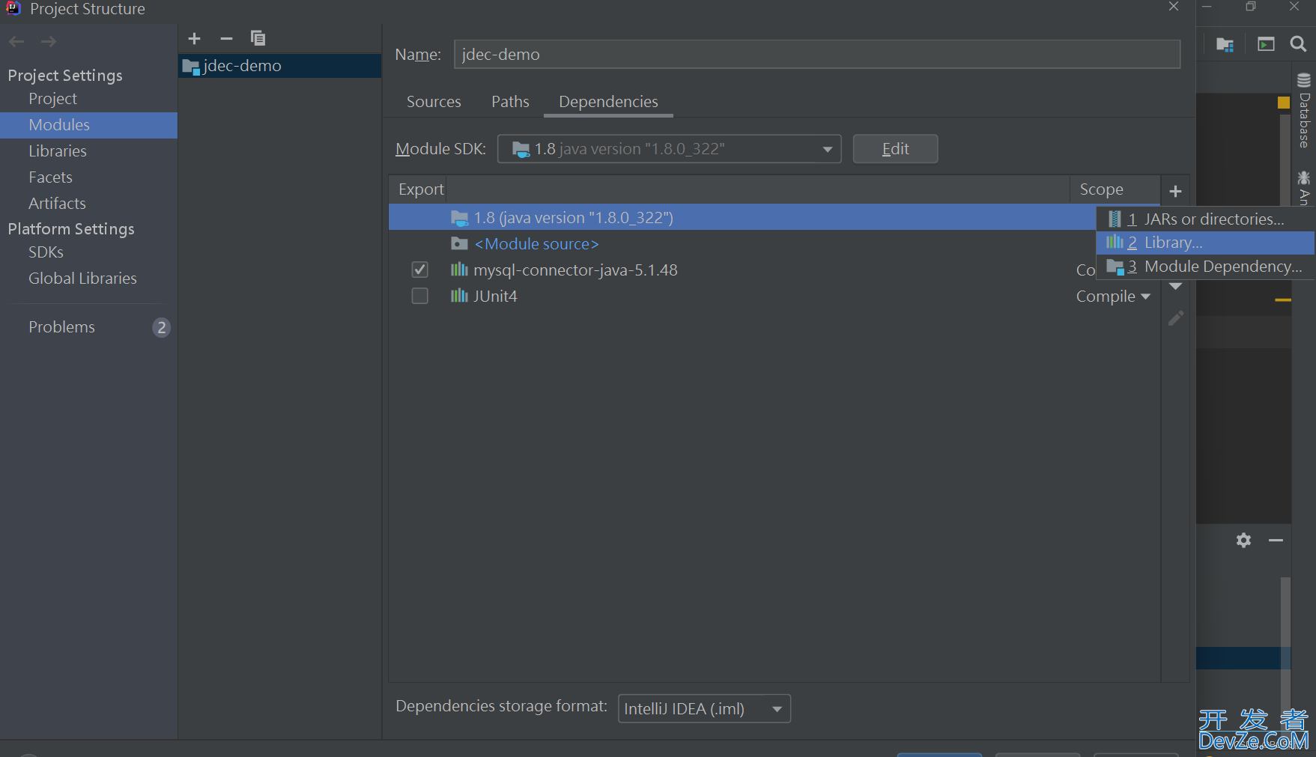Open search in the IDE toolbar

[1298, 44]
